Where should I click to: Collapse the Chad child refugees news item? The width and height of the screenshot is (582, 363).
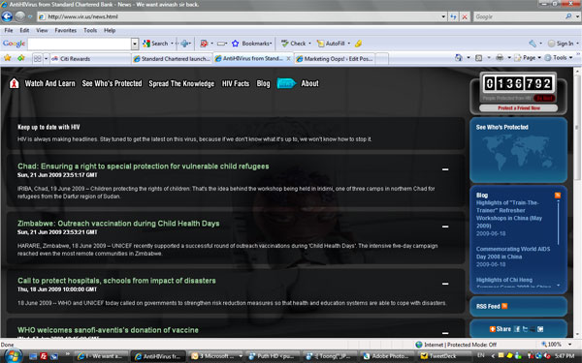445,169
